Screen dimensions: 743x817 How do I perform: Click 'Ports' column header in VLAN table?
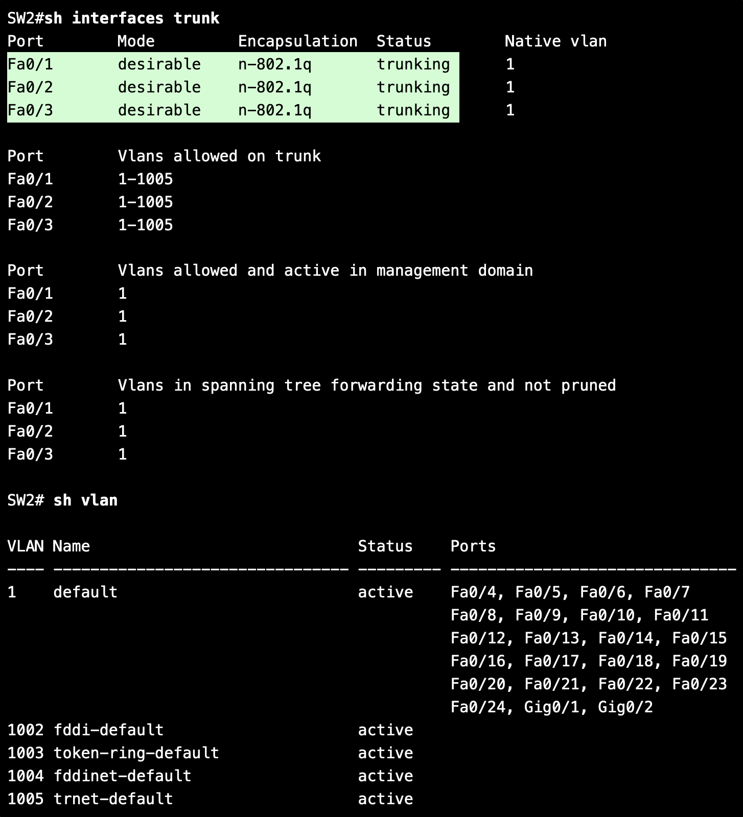(473, 546)
